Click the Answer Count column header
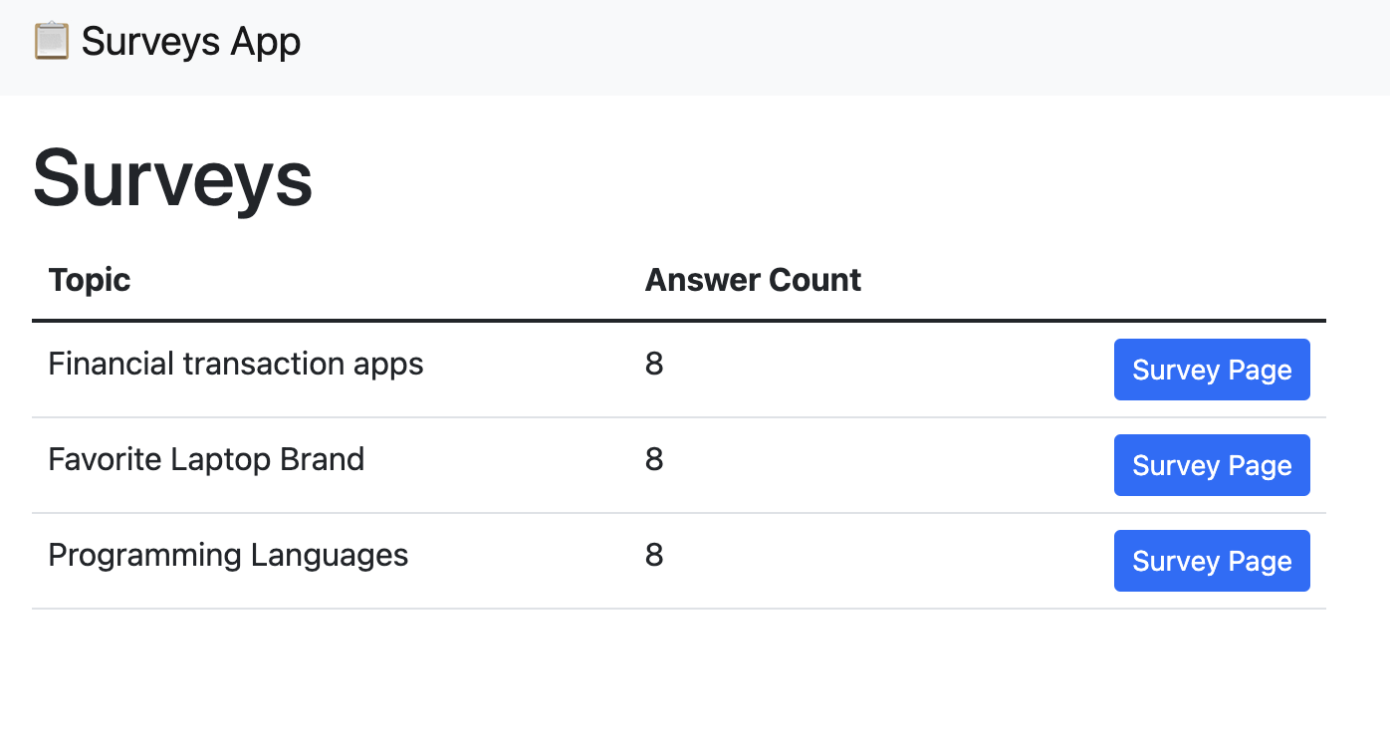This screenshot has height=755, width=1390. [752, 280]
